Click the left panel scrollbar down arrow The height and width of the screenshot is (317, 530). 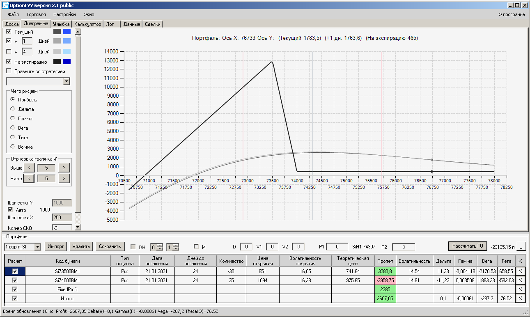[x=78, y=227]
